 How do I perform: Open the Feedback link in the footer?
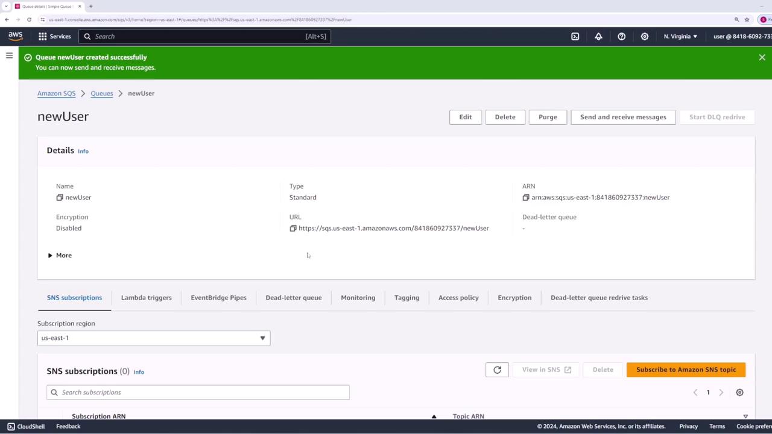click(68, 426)
